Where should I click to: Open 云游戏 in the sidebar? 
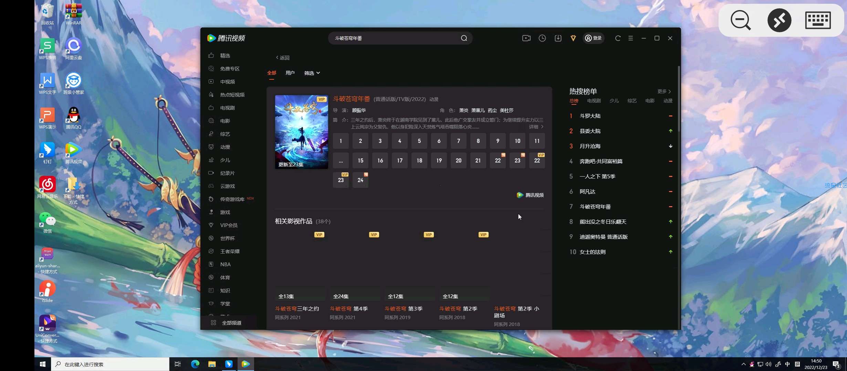pos(227,186)
